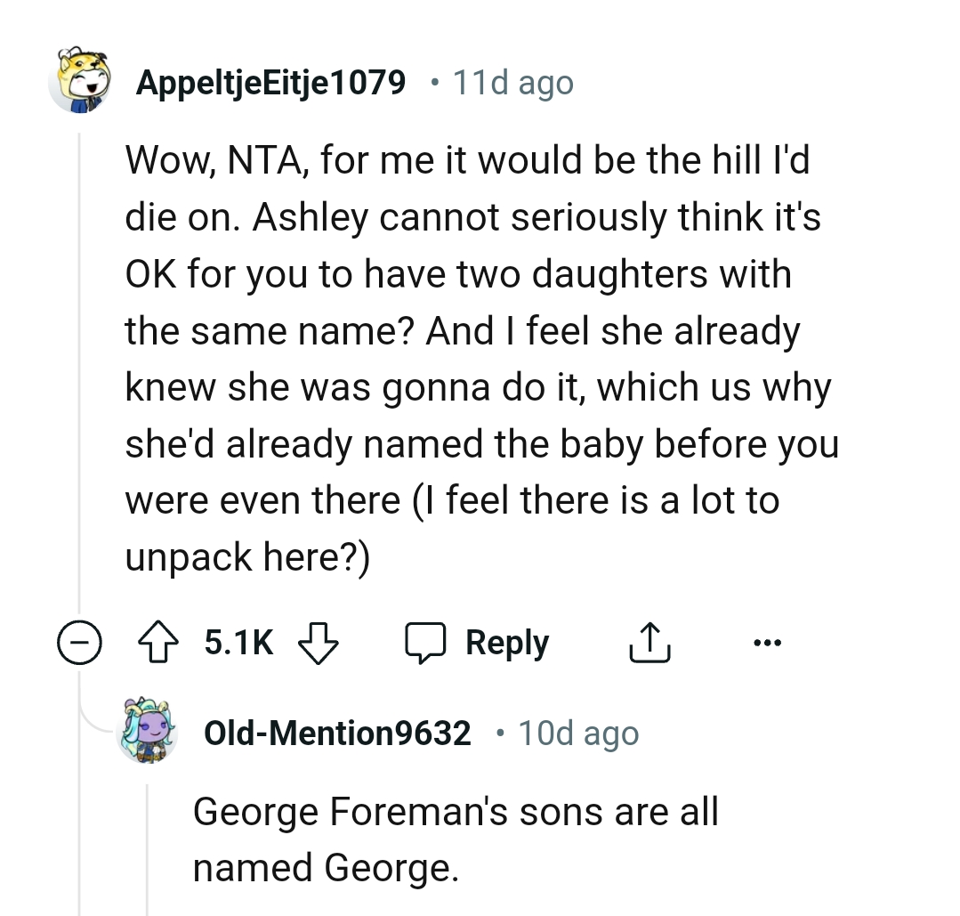The width and height of the screenshot is (960, 916).
Task: Open more options for the comment
Action: coord(767,641)
